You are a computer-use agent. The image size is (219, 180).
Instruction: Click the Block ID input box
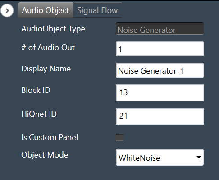160,93
